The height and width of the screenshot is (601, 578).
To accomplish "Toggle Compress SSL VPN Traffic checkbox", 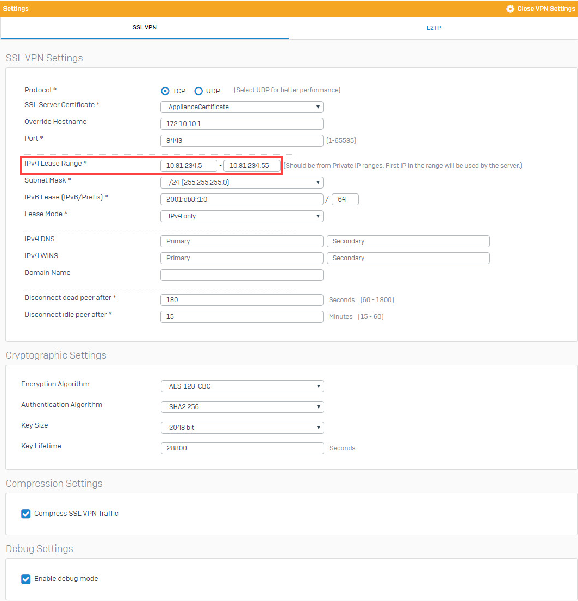I will [x=26, y=514].
